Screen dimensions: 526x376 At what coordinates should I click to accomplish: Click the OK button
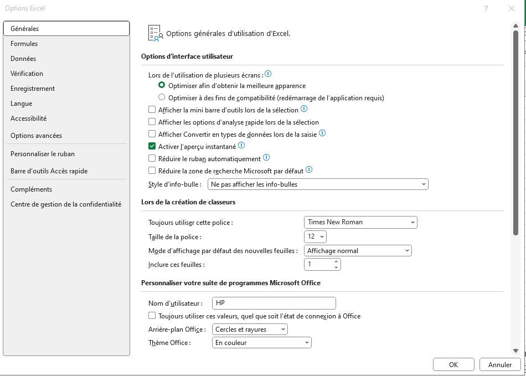(x=453, y=364)
